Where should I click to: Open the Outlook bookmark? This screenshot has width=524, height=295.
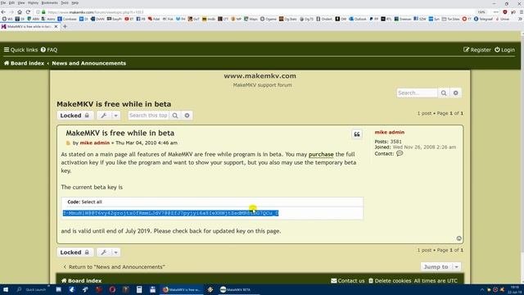pyautogui.click(x=358, y=19)
